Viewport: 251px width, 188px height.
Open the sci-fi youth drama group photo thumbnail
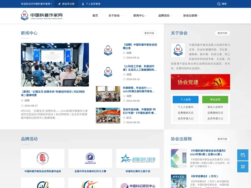tap(108, 116)
